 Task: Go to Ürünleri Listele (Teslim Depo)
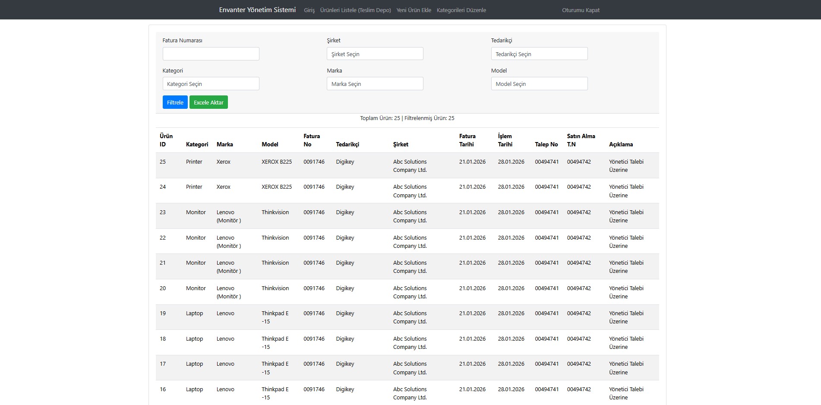pos(355,10)
